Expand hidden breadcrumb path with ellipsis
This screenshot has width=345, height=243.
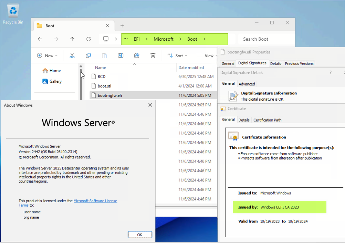point(126,39)
